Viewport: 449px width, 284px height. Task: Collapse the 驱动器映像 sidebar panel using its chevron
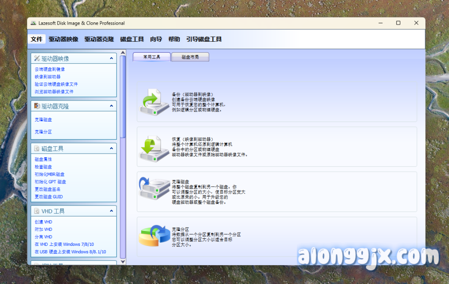coord(111,58)
